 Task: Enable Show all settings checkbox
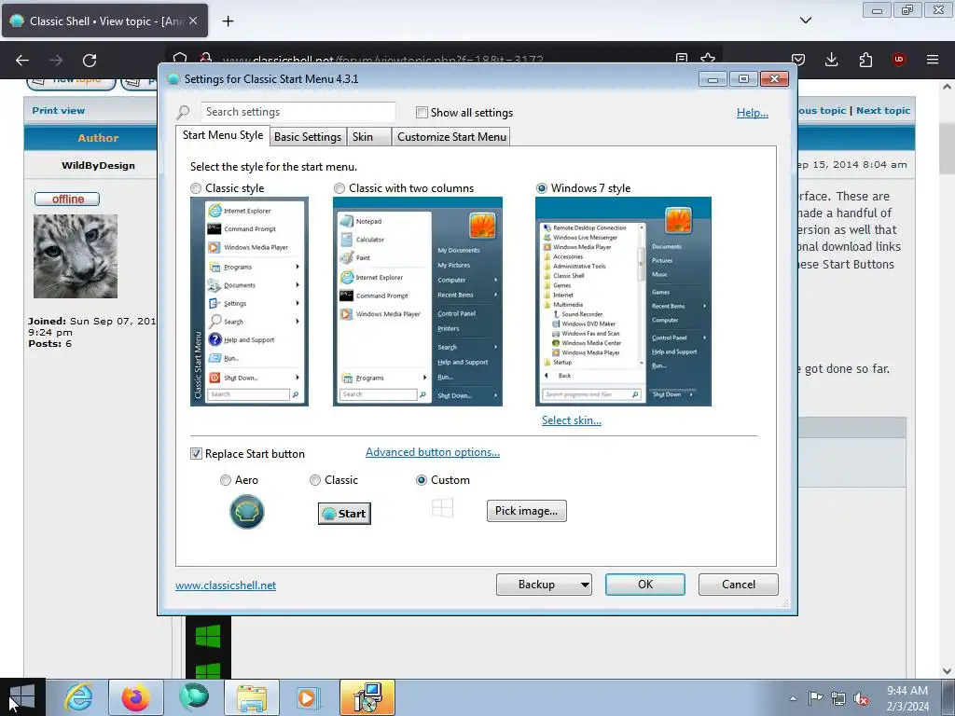coord(422,113)
